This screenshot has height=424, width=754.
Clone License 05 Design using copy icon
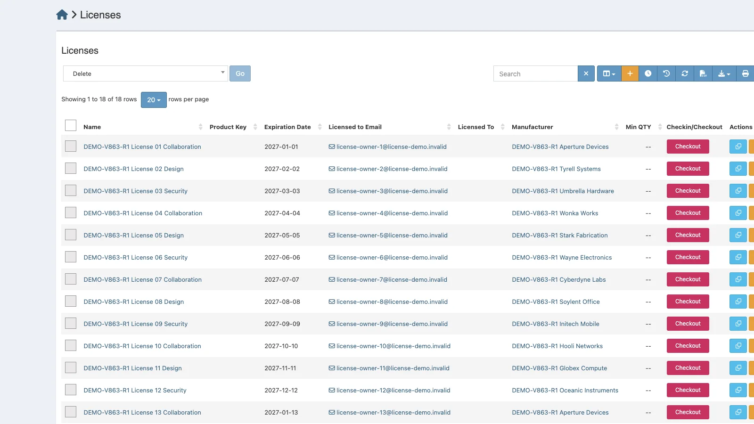pos(738,235)
